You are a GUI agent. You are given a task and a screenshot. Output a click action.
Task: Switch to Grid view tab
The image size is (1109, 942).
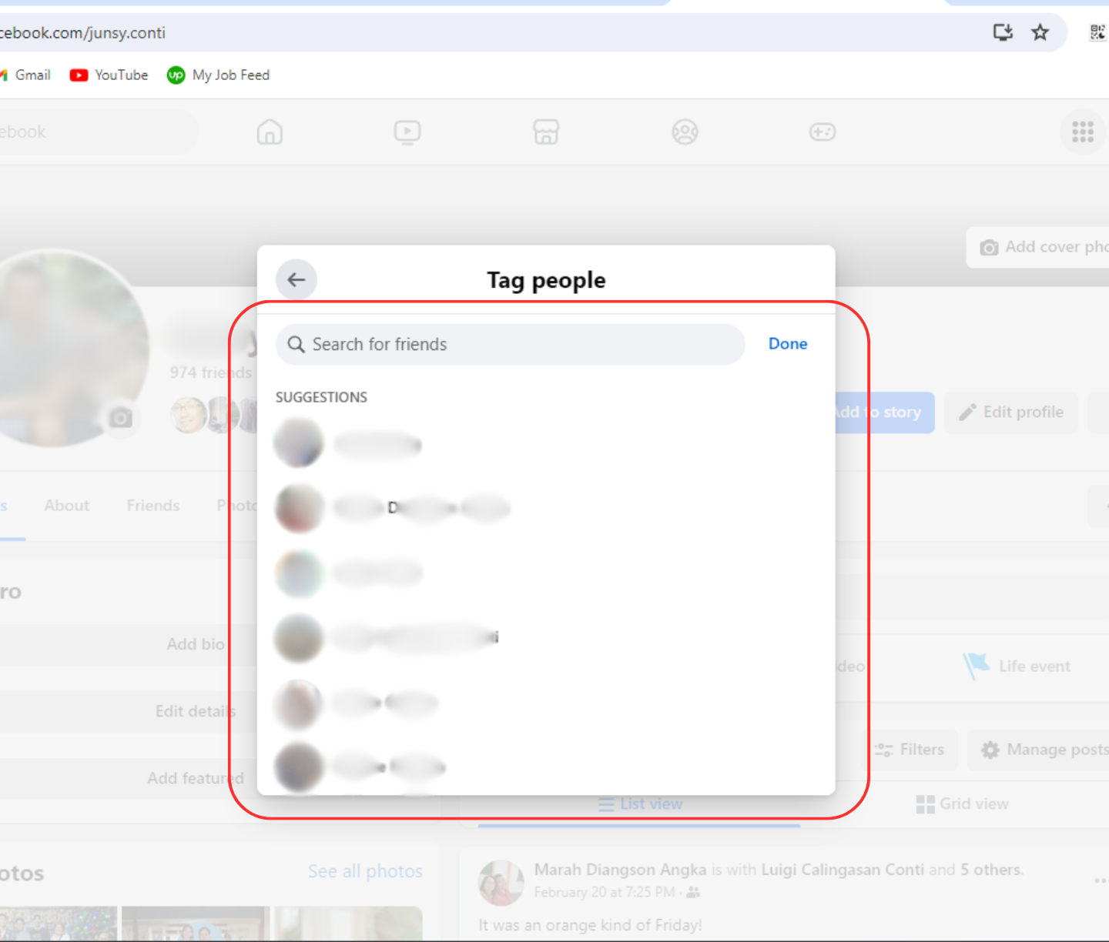[x=962, y=804]
